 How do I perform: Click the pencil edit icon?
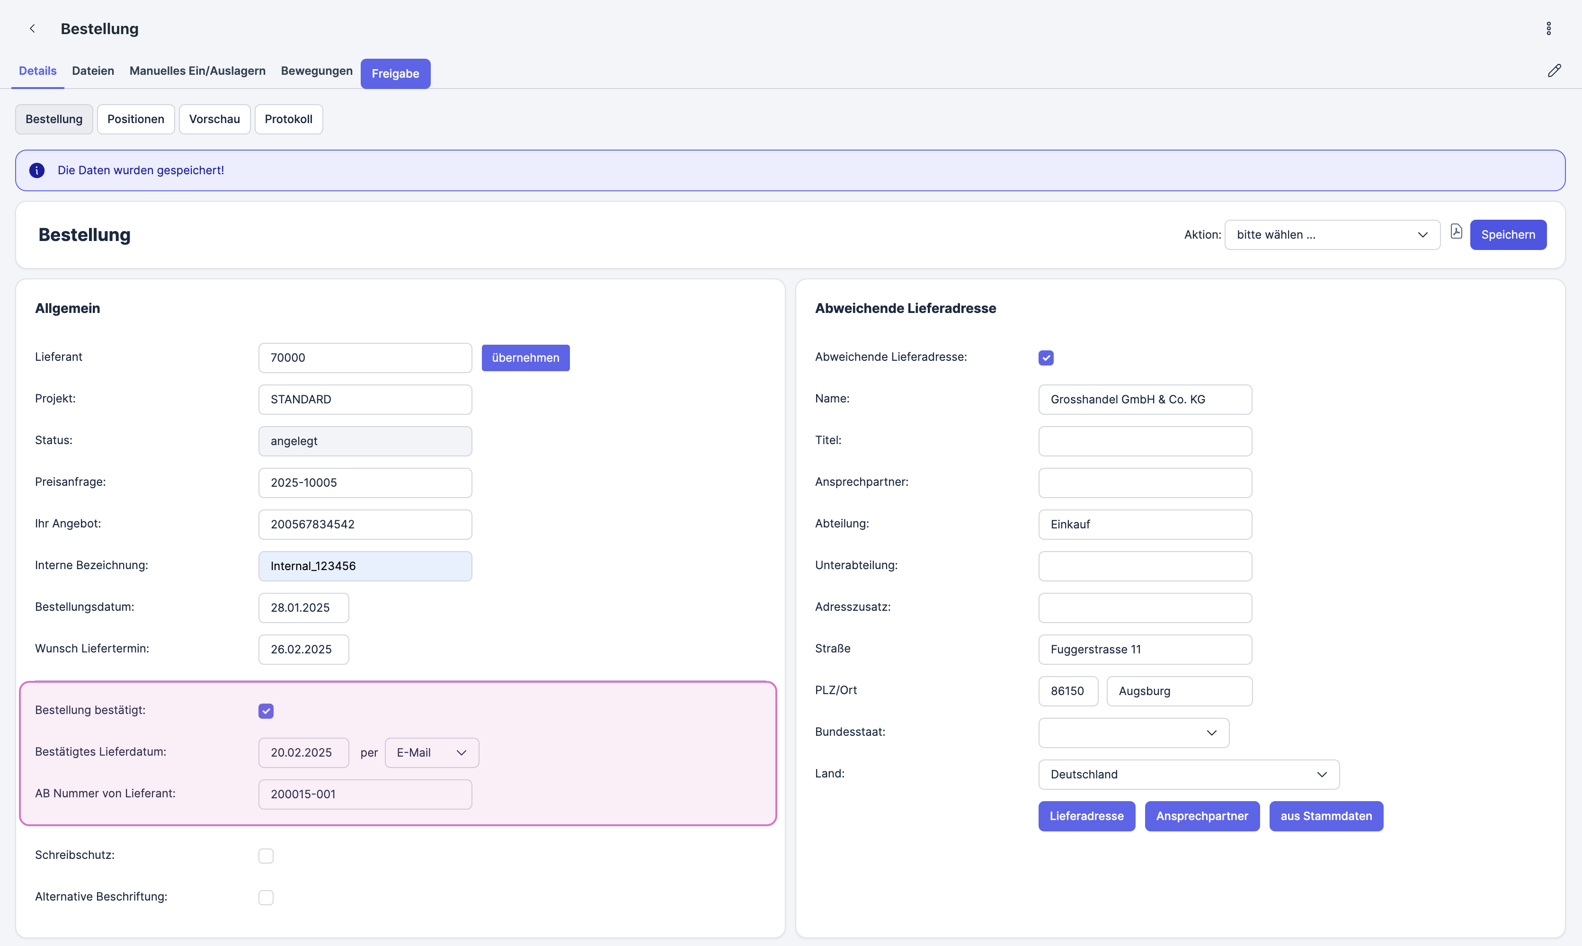[x=1554, y=71]
